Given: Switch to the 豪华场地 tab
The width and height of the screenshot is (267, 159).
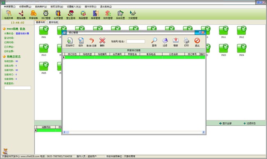Looking at the screenshot, I should (53, 22).
